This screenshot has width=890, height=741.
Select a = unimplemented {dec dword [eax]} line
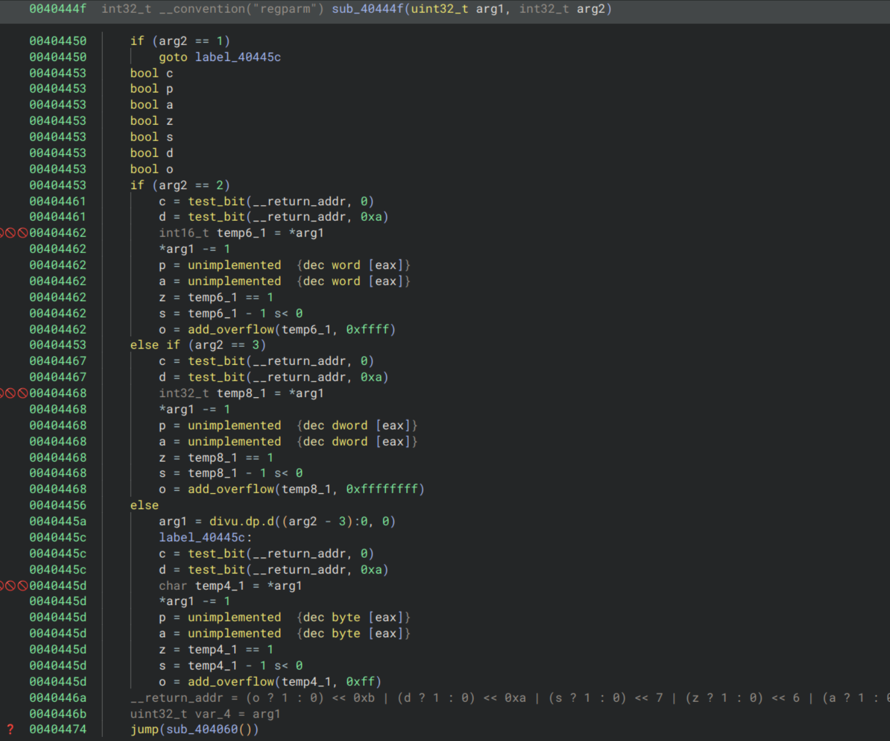pyautogui.click(x=288, y=441)
